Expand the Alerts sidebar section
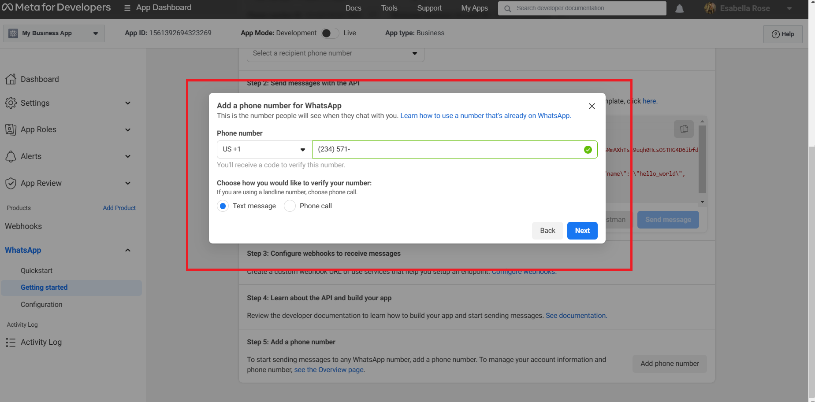Screen dimensions: 815x402 128,156
